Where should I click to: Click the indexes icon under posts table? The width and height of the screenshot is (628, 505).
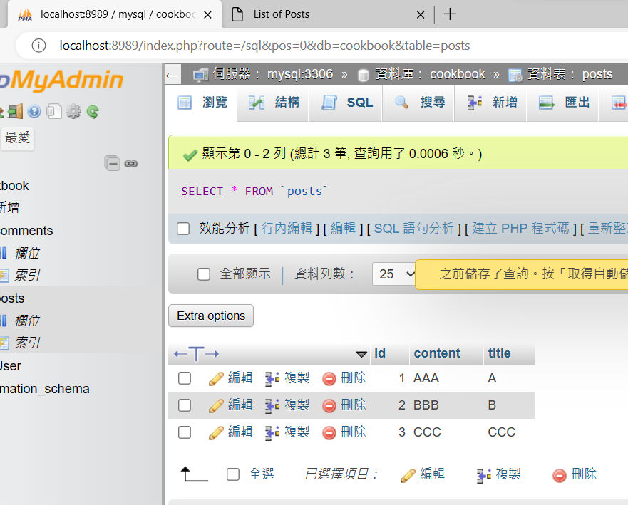point(4,343)
